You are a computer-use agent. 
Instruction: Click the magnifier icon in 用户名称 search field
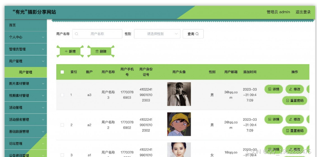[x=77, y=34]
